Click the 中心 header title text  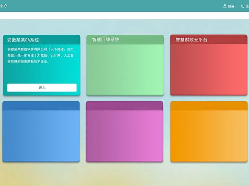[x=3, y=6]
